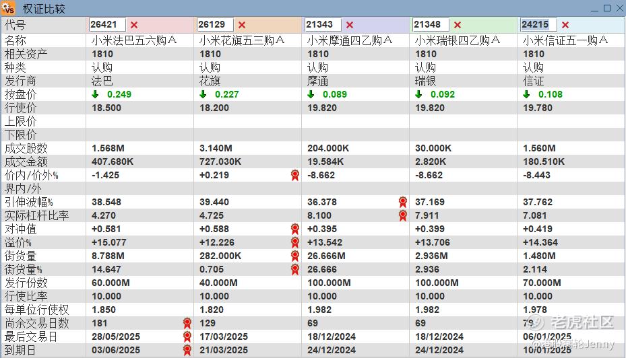Minimize the 权证比较 window
Screen dimensions: 626x358
594,9
